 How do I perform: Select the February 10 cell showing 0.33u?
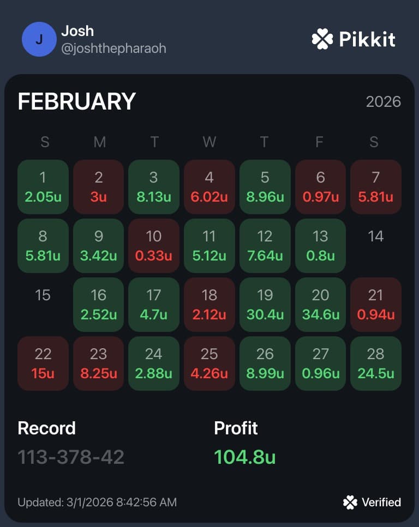(x=154, y=246)
